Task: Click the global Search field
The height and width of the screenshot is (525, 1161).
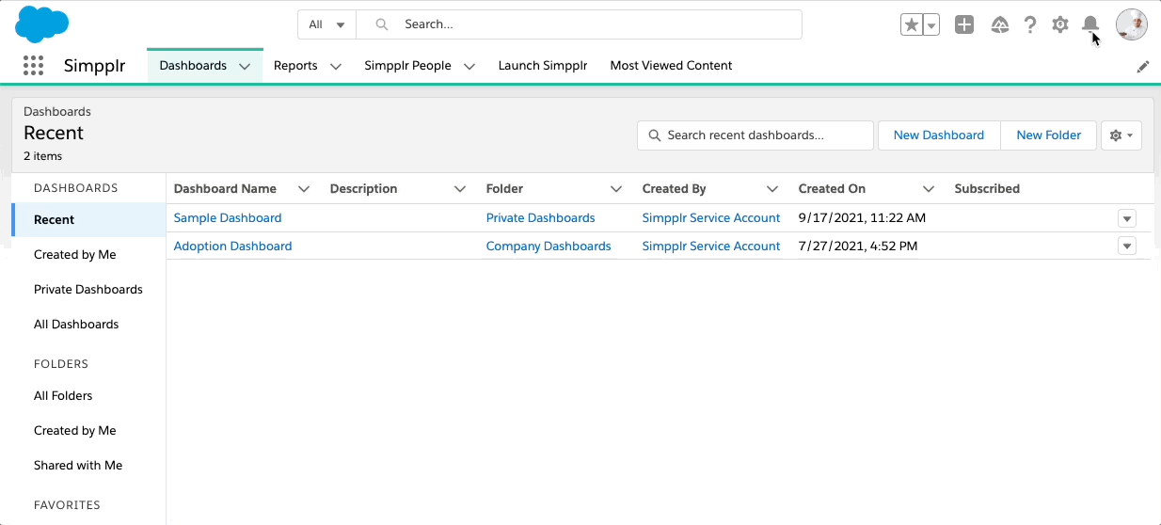Action: (579, 24)
